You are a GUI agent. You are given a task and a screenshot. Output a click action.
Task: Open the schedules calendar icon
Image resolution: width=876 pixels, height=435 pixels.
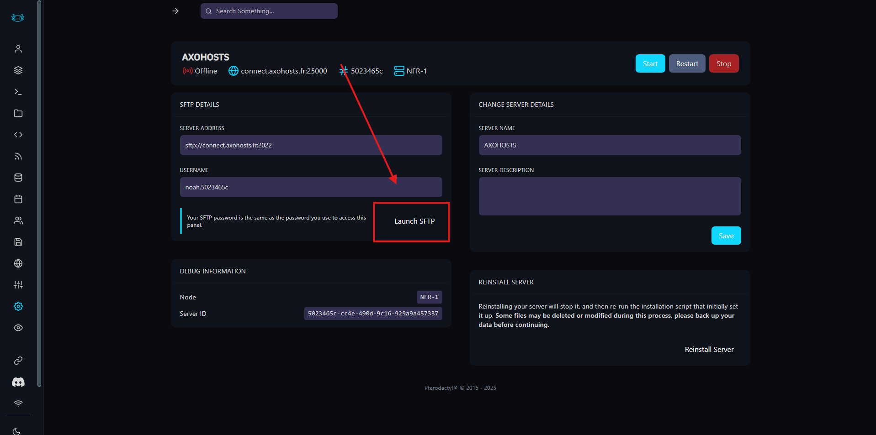tap(18, 199)
